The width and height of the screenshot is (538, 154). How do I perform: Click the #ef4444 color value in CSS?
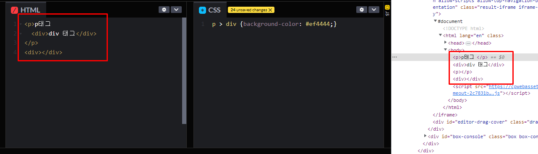click(x=317, y=24)
